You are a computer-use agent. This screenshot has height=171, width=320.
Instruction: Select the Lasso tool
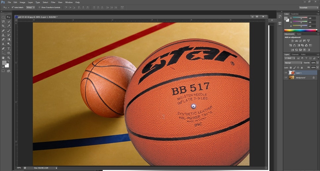tap(3, 22)
